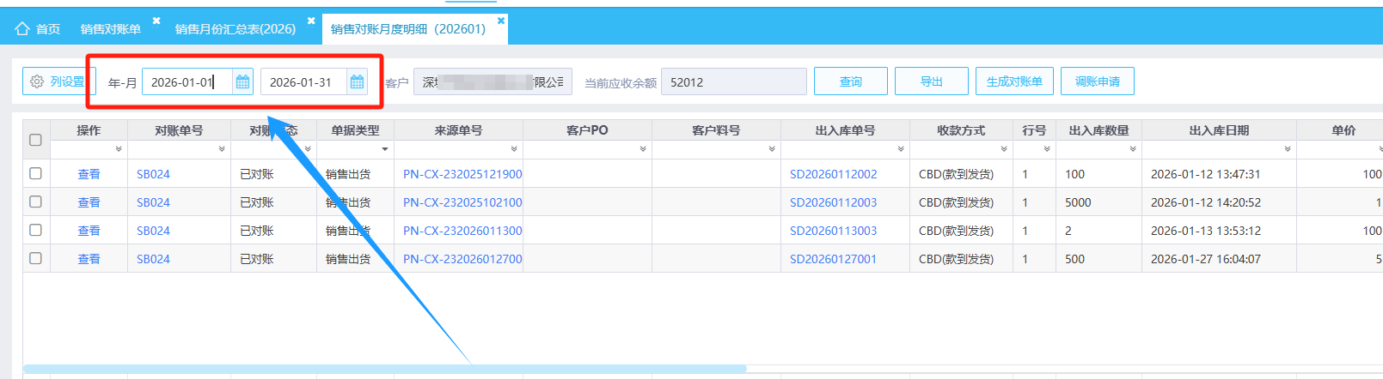This screenshot has width=1383, height=379.
Task: Open SB024 link in SD20260112002 row
Action: (153, 174)
